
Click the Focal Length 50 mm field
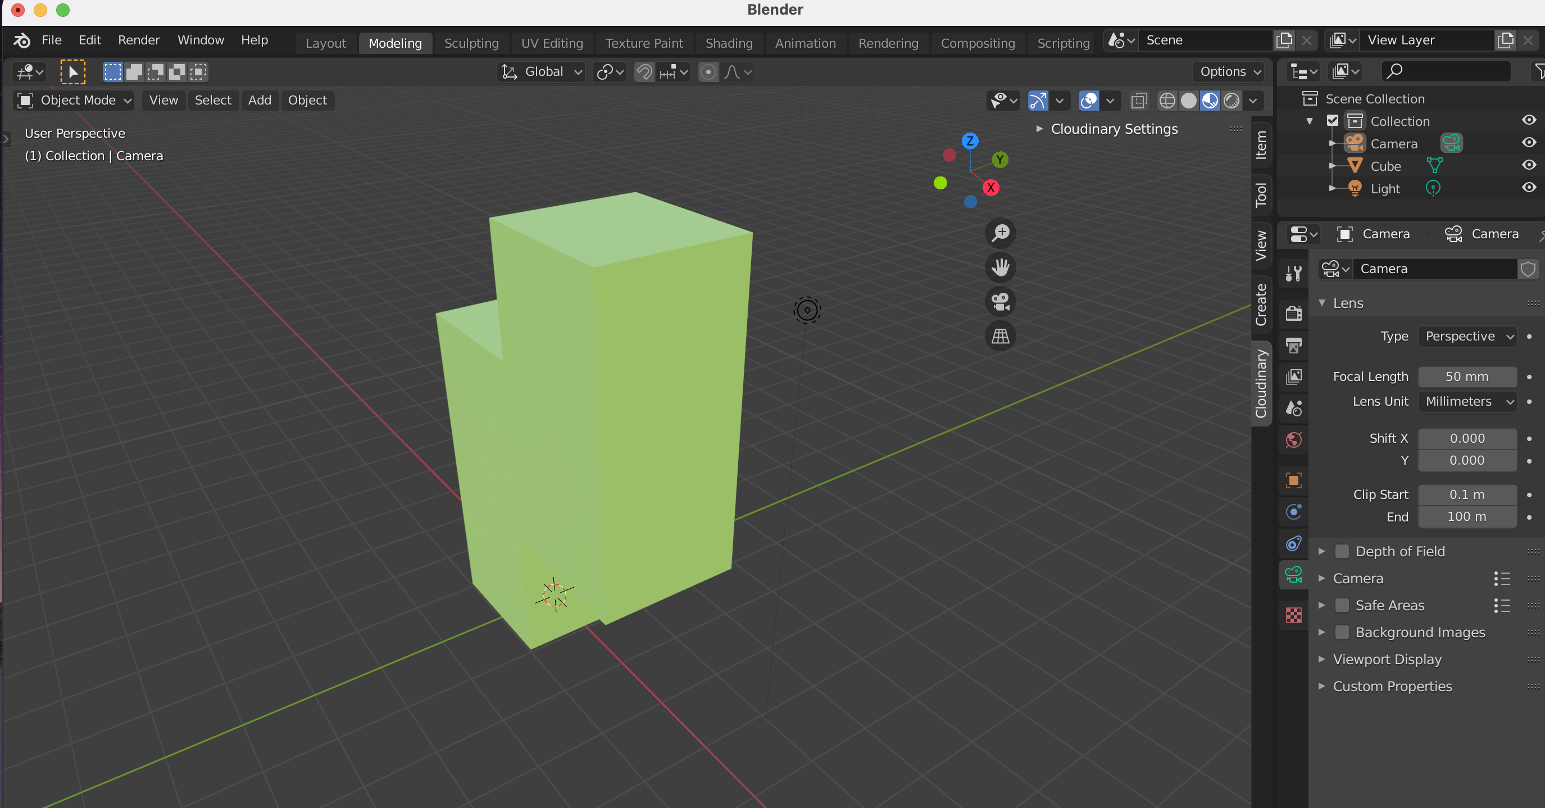tap(1466, 376)
